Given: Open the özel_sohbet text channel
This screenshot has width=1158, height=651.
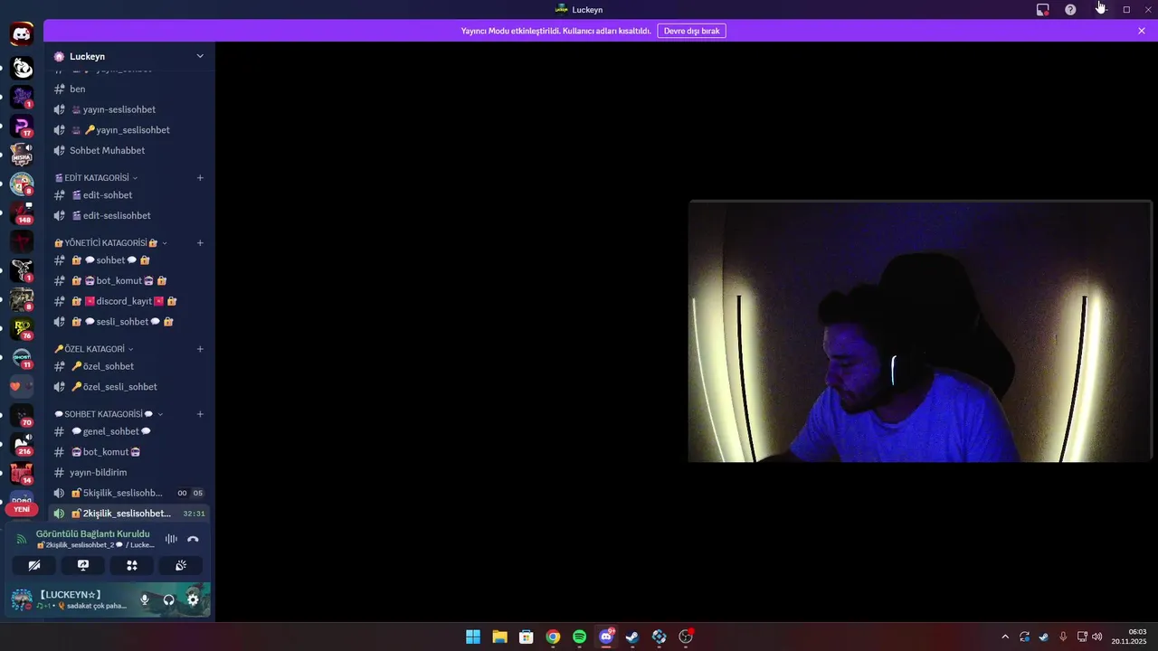Looking at the screenshot, I should click(x=129, y=366).
